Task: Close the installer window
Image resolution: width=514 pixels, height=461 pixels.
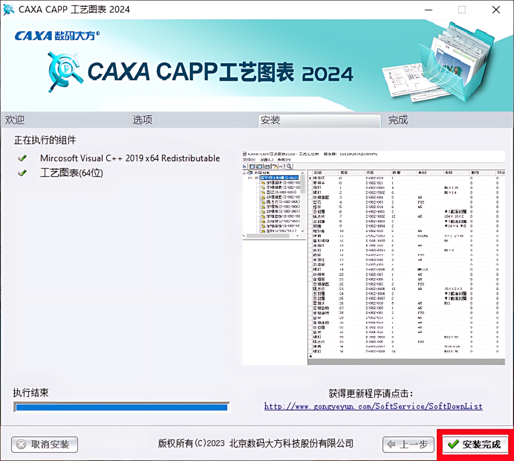Action: pyautogui.click(x=496, y=10)
